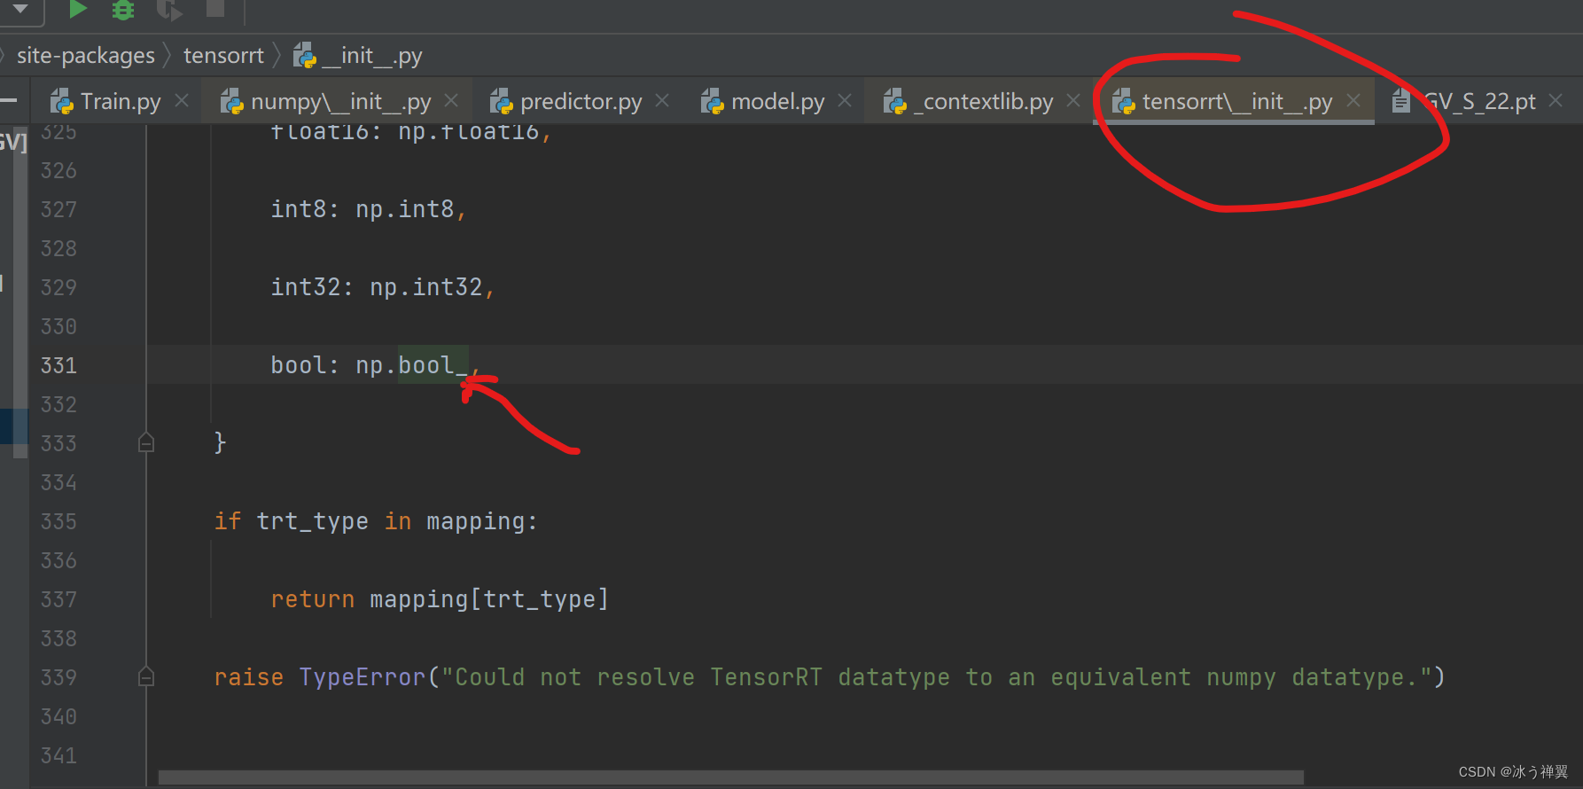Collapse code block at line 333 fold marker

[x=146, y=442]
